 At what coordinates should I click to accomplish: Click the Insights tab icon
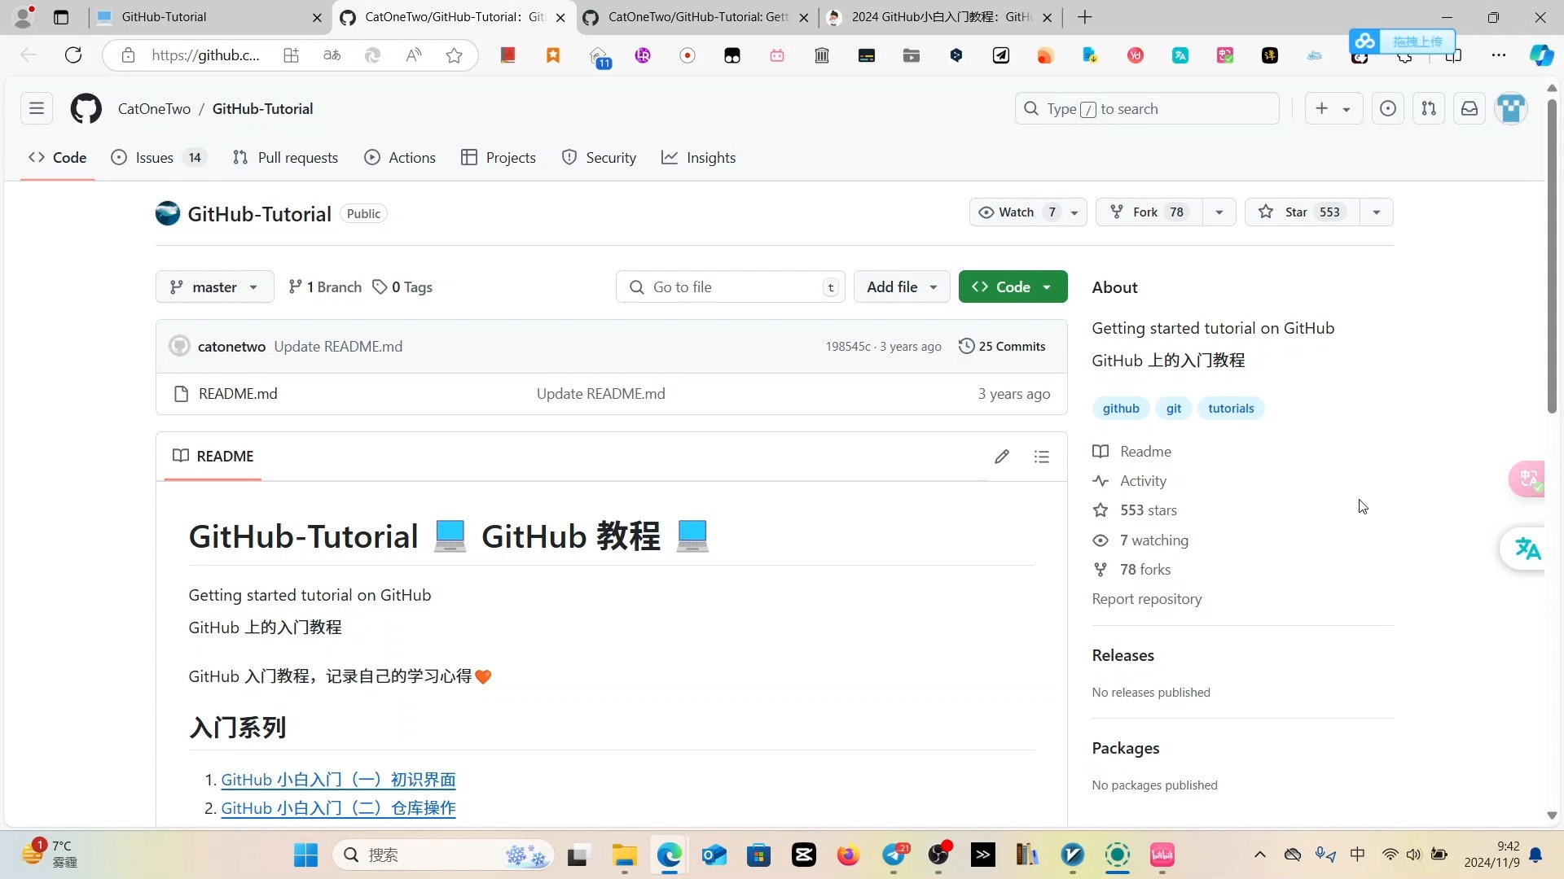click(670, 157)
